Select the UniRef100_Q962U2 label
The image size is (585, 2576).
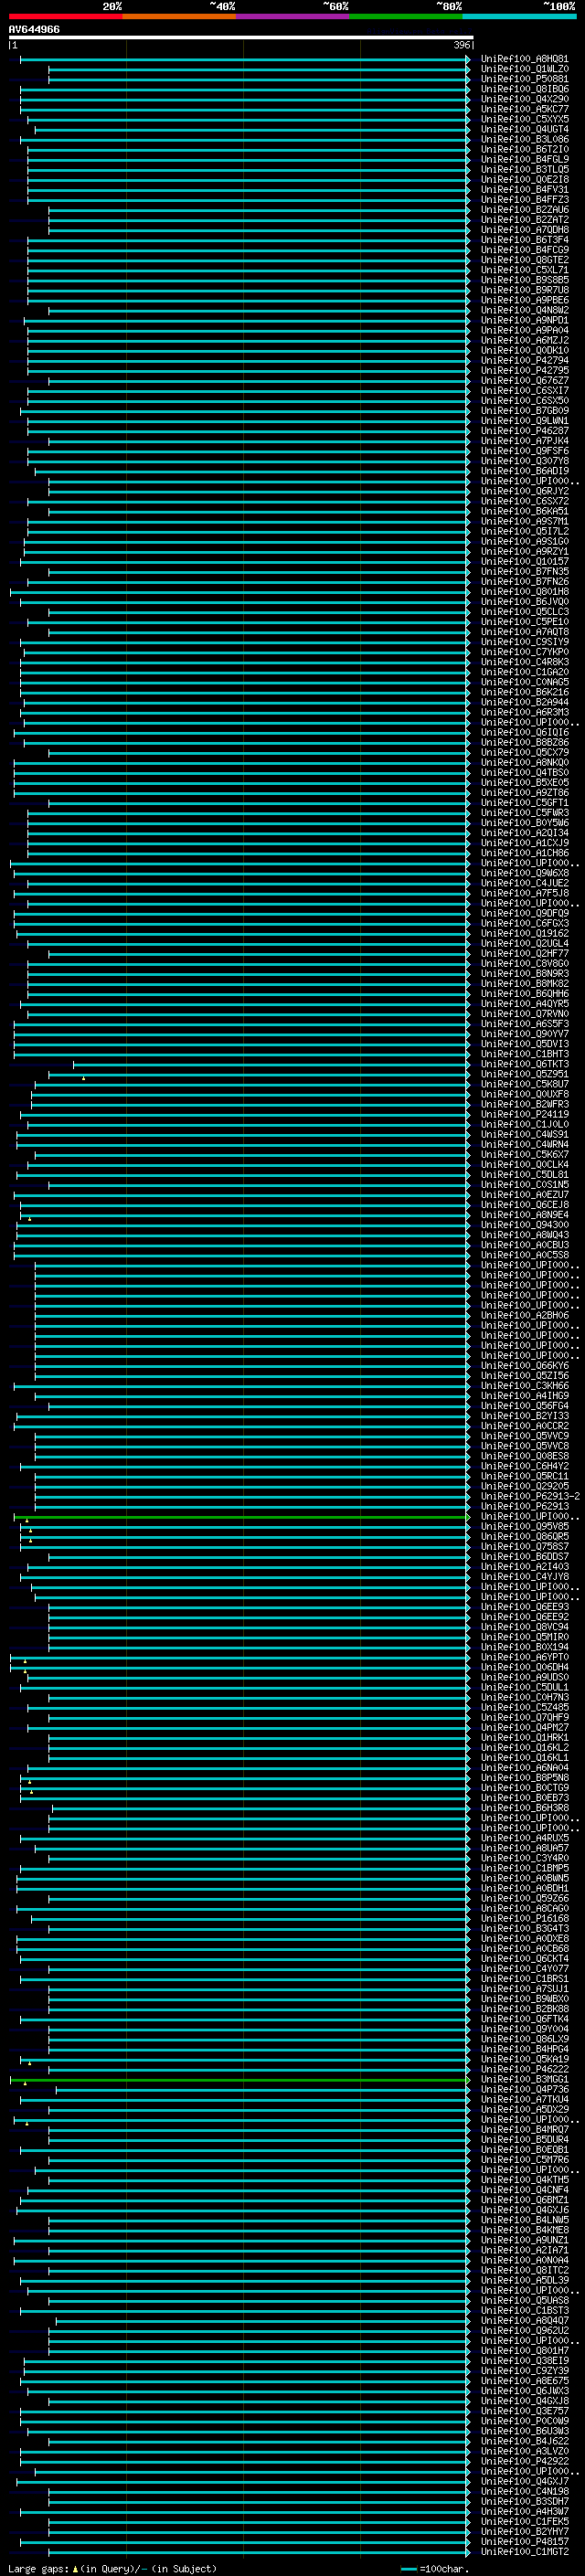(525, 2330)
